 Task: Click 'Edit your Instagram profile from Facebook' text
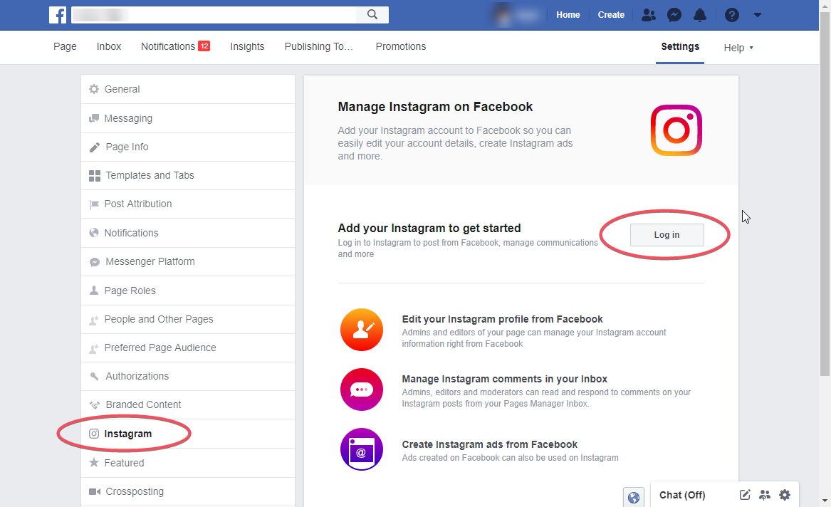[502, 319]
